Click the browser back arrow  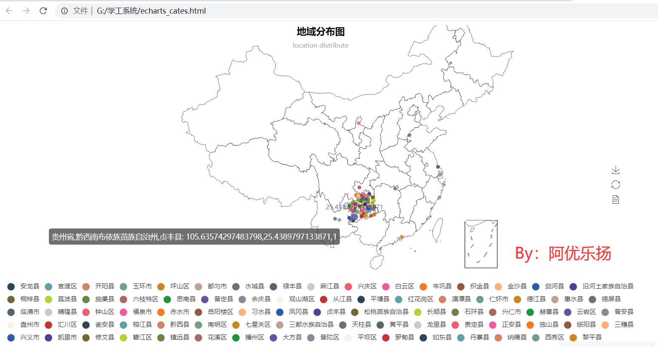tap(9, 11)
